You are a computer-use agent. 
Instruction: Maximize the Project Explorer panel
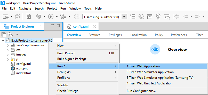58,26
